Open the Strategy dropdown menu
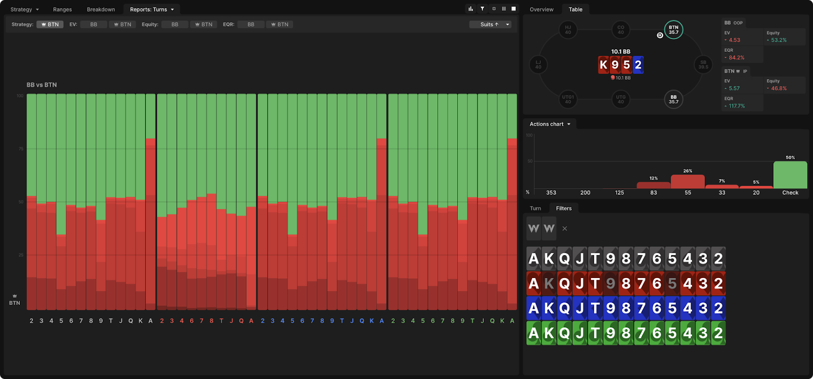Image resolution: width=813 pixels, height=379 pixels. pyautogui.click(x=24, y=10)
